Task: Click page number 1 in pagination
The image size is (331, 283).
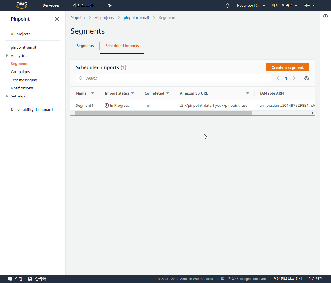Action: [286, 78]
